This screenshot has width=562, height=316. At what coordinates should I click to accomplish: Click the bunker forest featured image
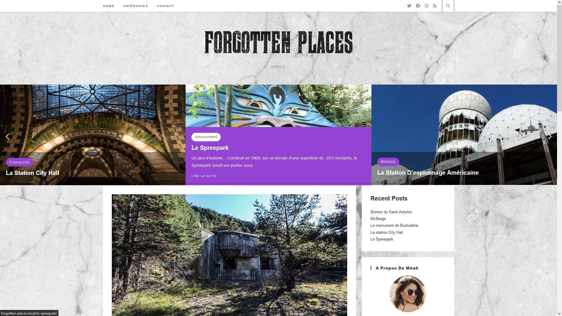229,255
